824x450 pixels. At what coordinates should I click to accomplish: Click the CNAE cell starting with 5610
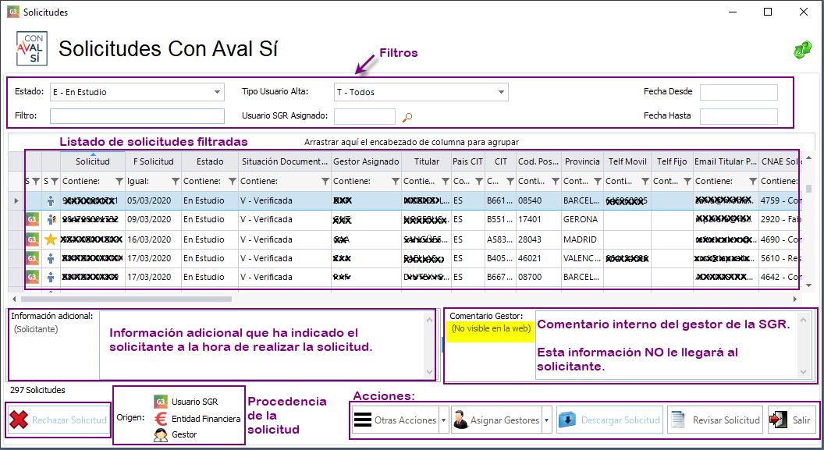click(x=780, y=258)
